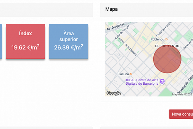193x129 pixels.
Task: Click the Poblenou station label
Action: coord(157,39)
